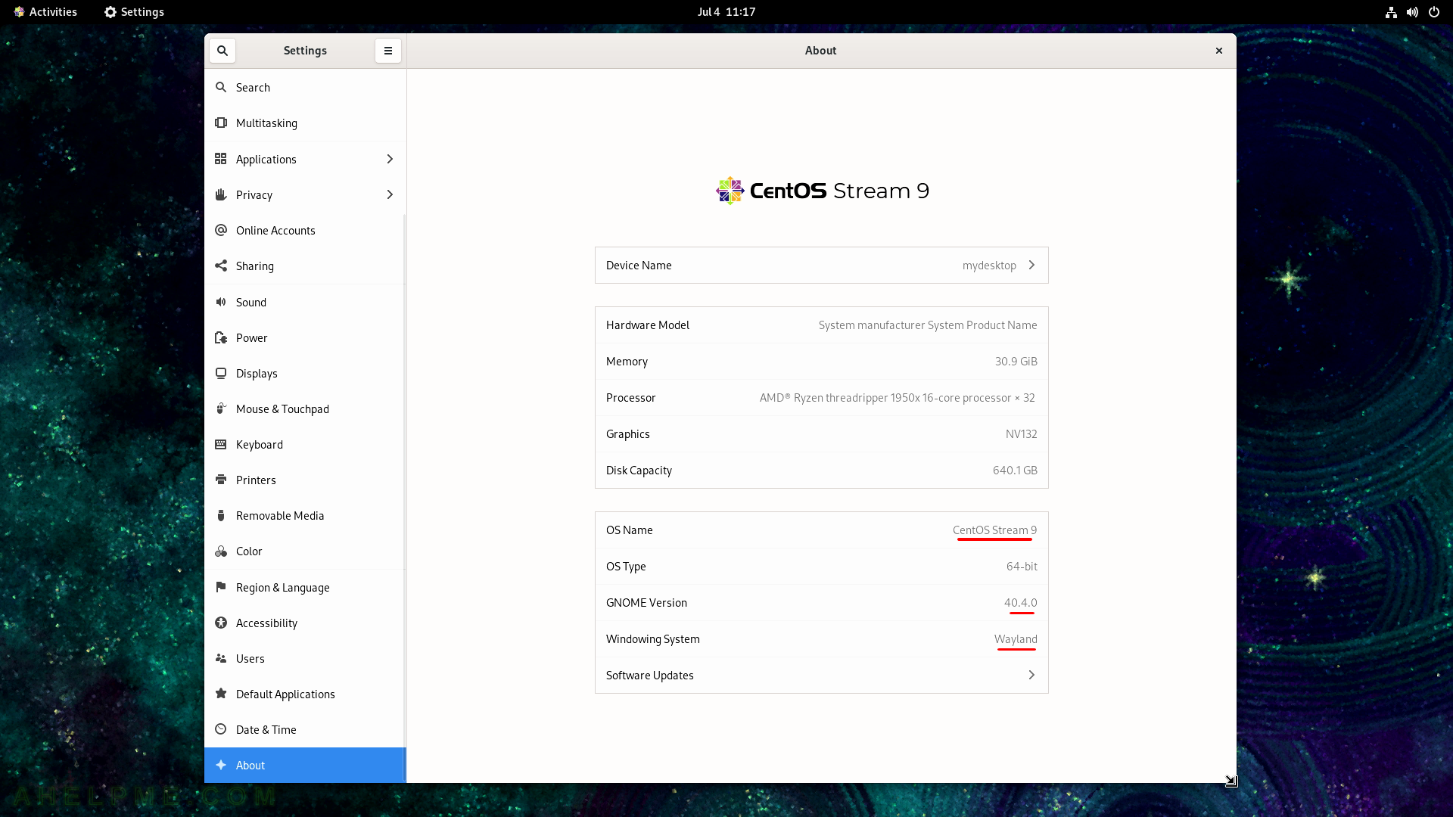Viewport: 1453px width, 817px height.
Task: Open the Multitasking panel
Action: 305,123
